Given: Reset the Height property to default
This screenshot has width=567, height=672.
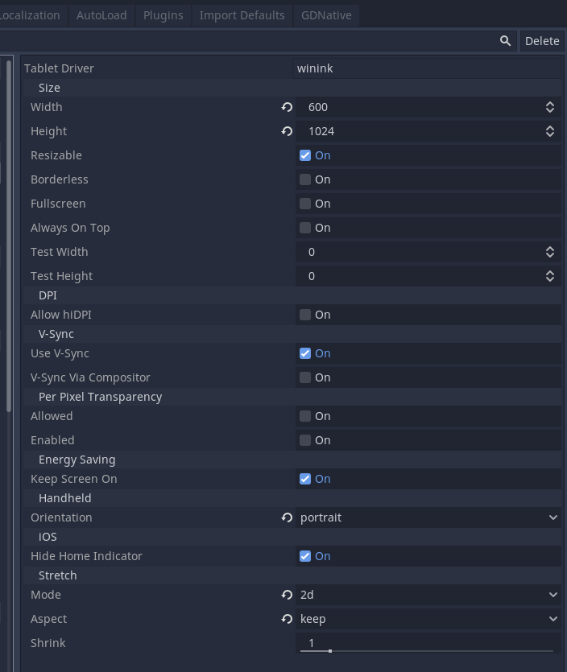Looking at the screenshot, I should [x=287, y=131].
